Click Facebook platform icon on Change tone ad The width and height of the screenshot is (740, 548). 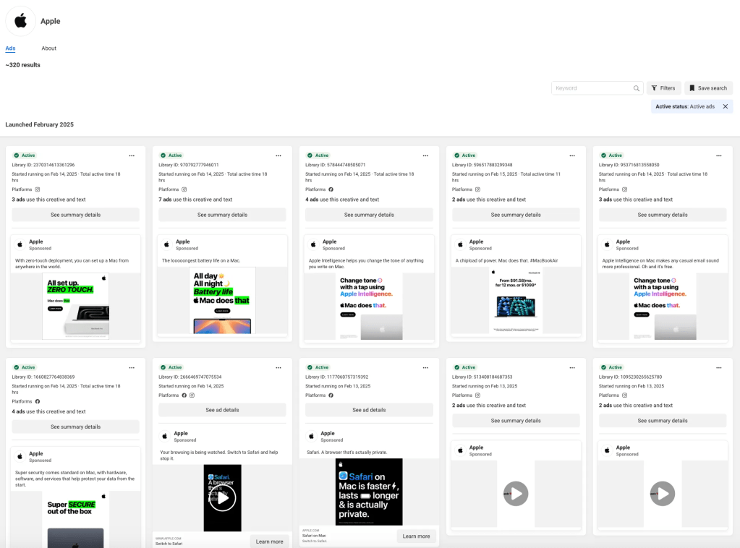coord(331,189)
